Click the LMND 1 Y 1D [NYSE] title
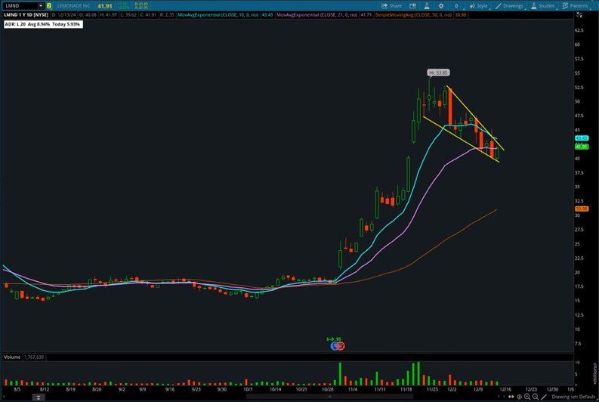Image resolution: width=599 pixels, height=402 pixels. (26, 15)
